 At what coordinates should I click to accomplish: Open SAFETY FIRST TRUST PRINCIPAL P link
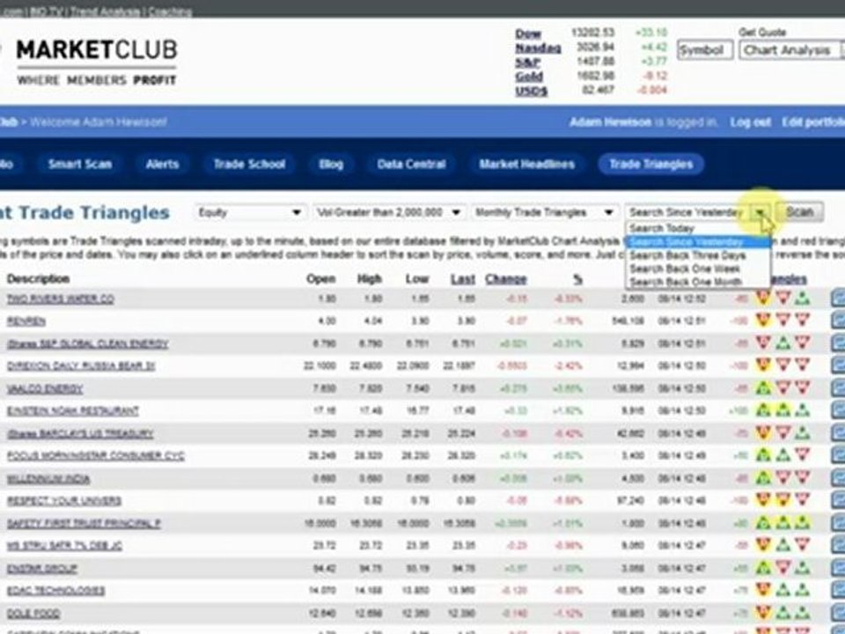click(84, 523)
